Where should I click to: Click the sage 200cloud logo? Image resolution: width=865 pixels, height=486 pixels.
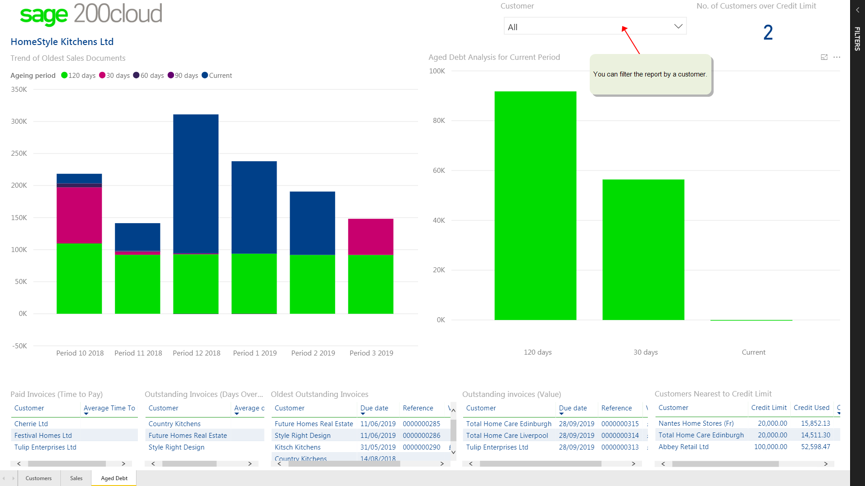(x=90, y=13)
